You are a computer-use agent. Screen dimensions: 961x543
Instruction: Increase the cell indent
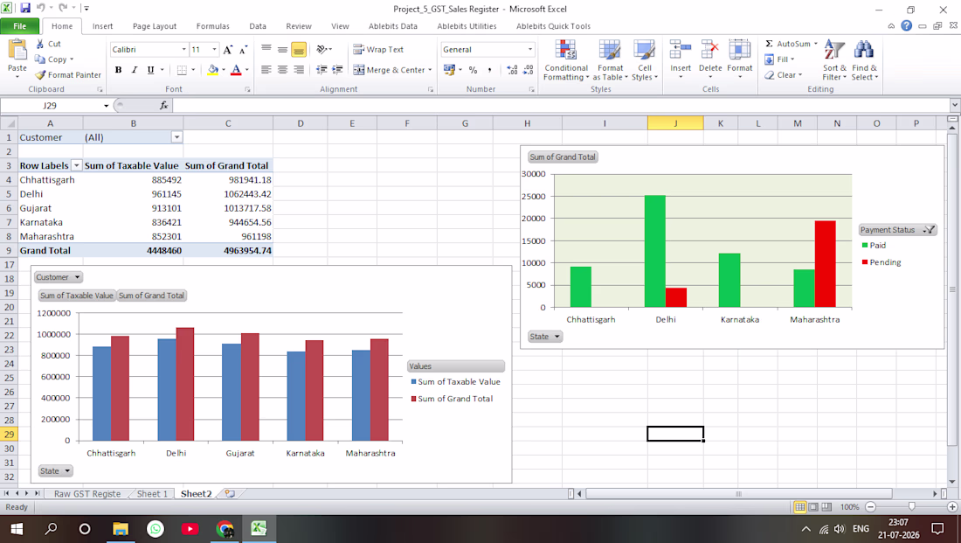(337, 70)
